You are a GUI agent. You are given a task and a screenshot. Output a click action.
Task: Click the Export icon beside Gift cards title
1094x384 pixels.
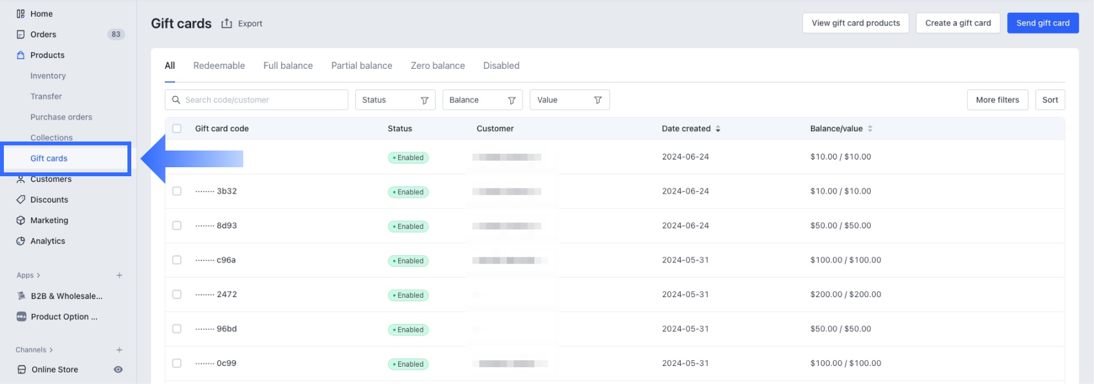(227, 23)
